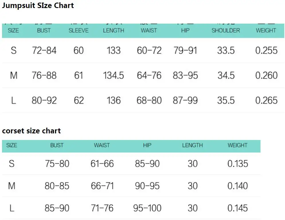Click the jumpsuit length value 134.5
The width and height of the screenshot is (285, 220).
pyautogui.click(x=113, y=75)
